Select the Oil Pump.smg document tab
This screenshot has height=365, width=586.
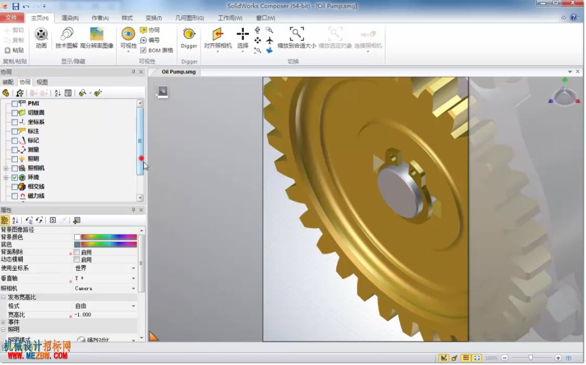point(179,72)
